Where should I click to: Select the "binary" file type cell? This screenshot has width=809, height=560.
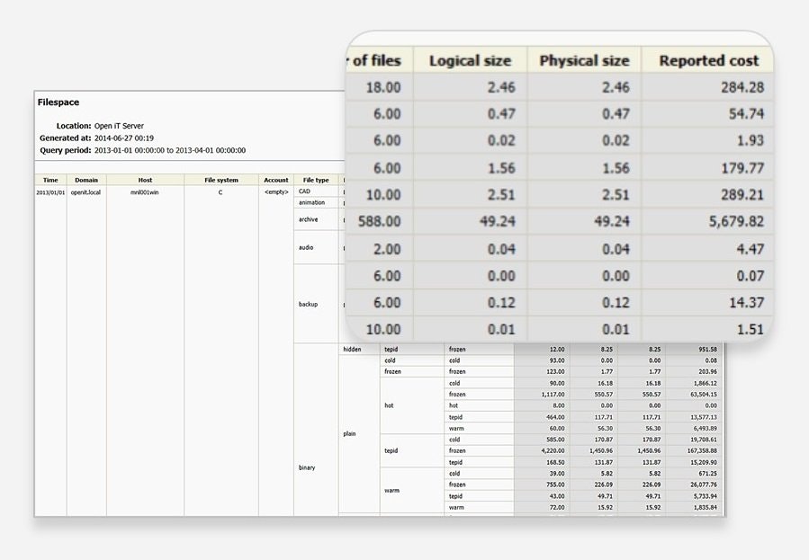click(x=306, y=467)
